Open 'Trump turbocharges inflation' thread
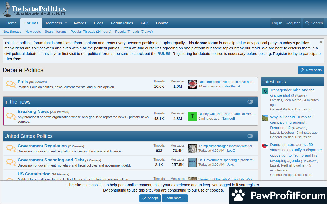The image size is (327, 204). (227, 146)
